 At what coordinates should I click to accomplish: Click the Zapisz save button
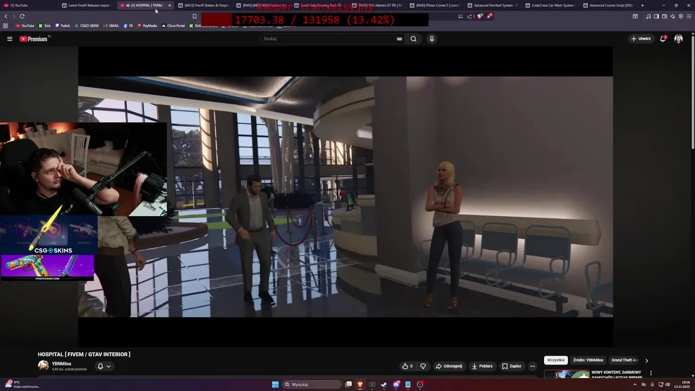tap(511, 366)
